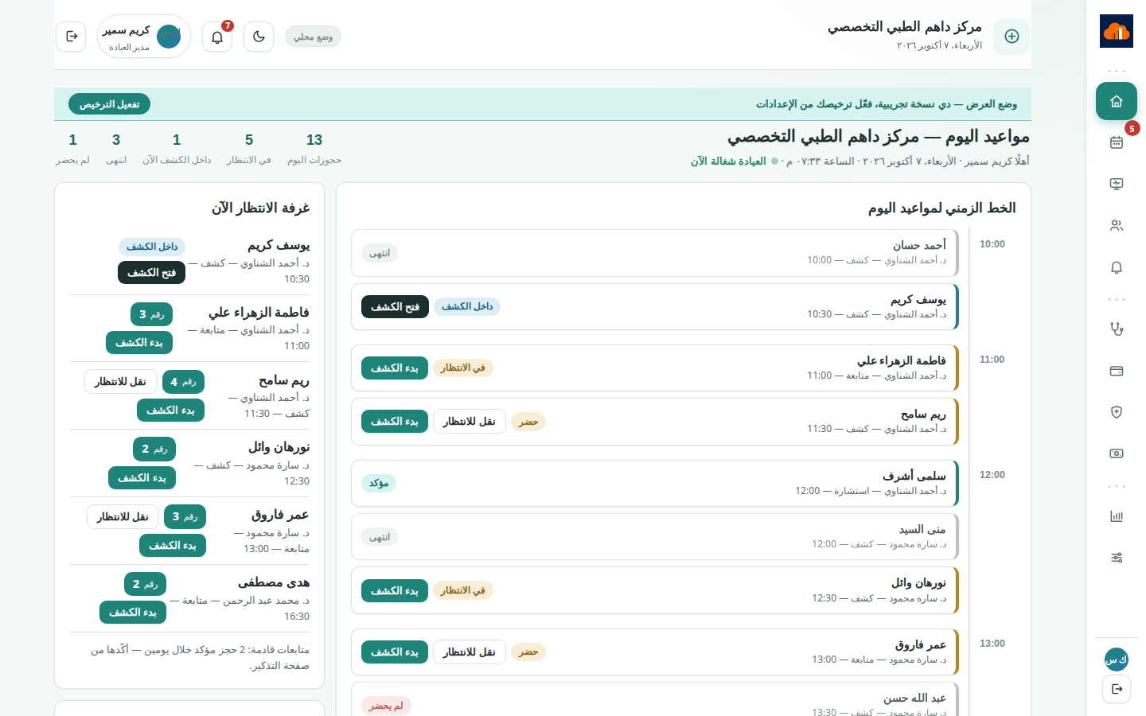The width and height of the screenshot is (1146, 716).
Task: Open the patients people sidebar icon
Action: point(1116,225)
